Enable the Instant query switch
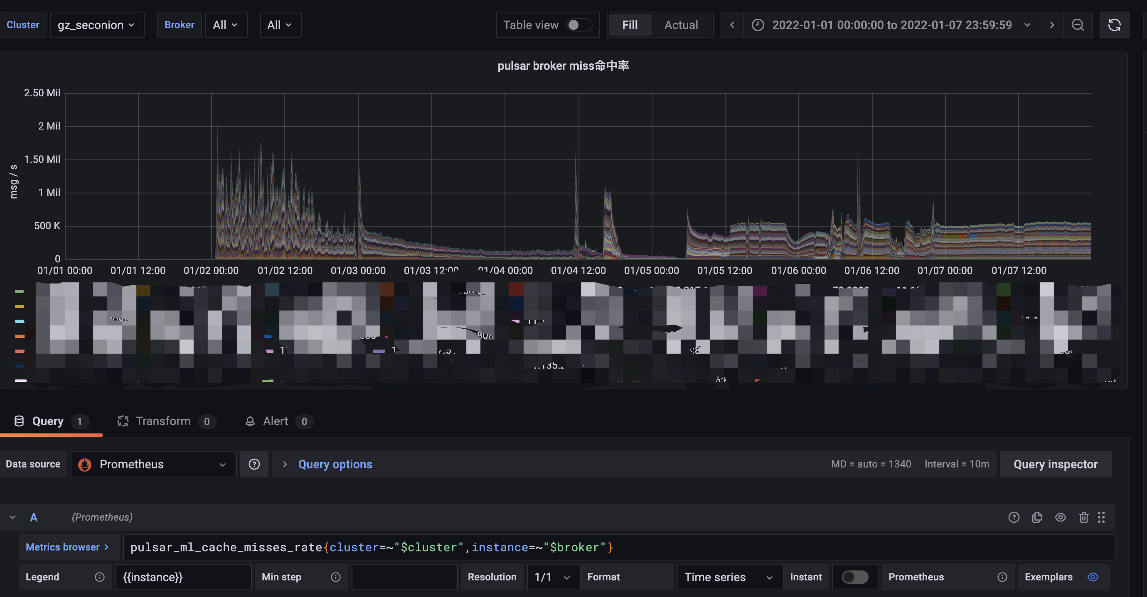This screenshot has width=1147, height=597. click(854, 577)
